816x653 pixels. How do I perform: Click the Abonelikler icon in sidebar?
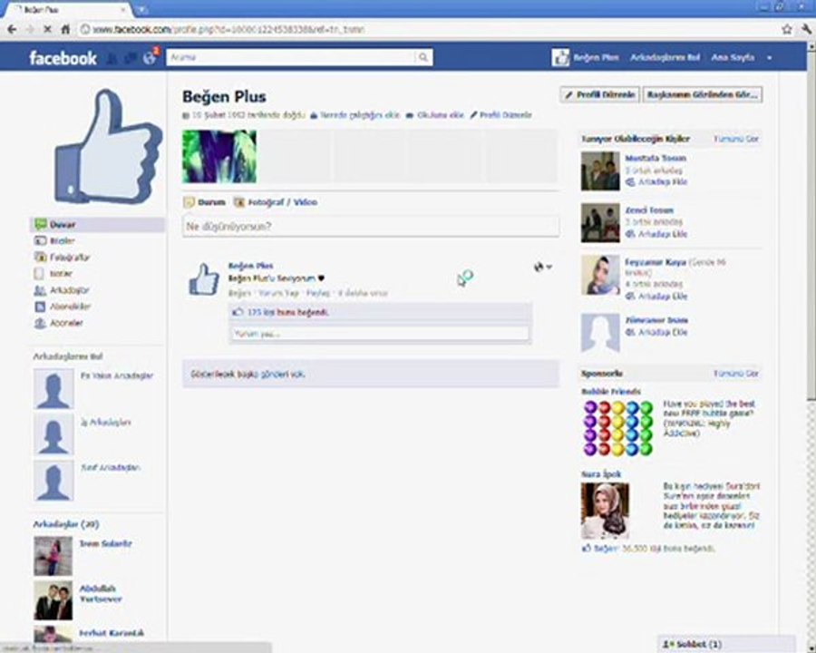[40, 307]
